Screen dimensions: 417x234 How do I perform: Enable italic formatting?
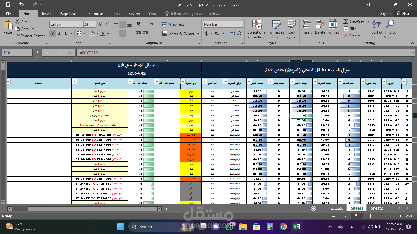59,34
